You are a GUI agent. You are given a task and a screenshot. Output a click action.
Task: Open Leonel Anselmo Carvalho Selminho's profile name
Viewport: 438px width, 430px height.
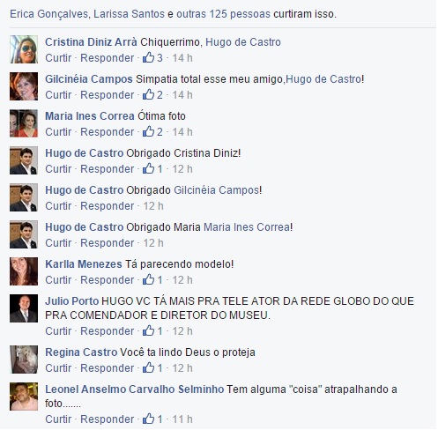[x=135, y=389]
